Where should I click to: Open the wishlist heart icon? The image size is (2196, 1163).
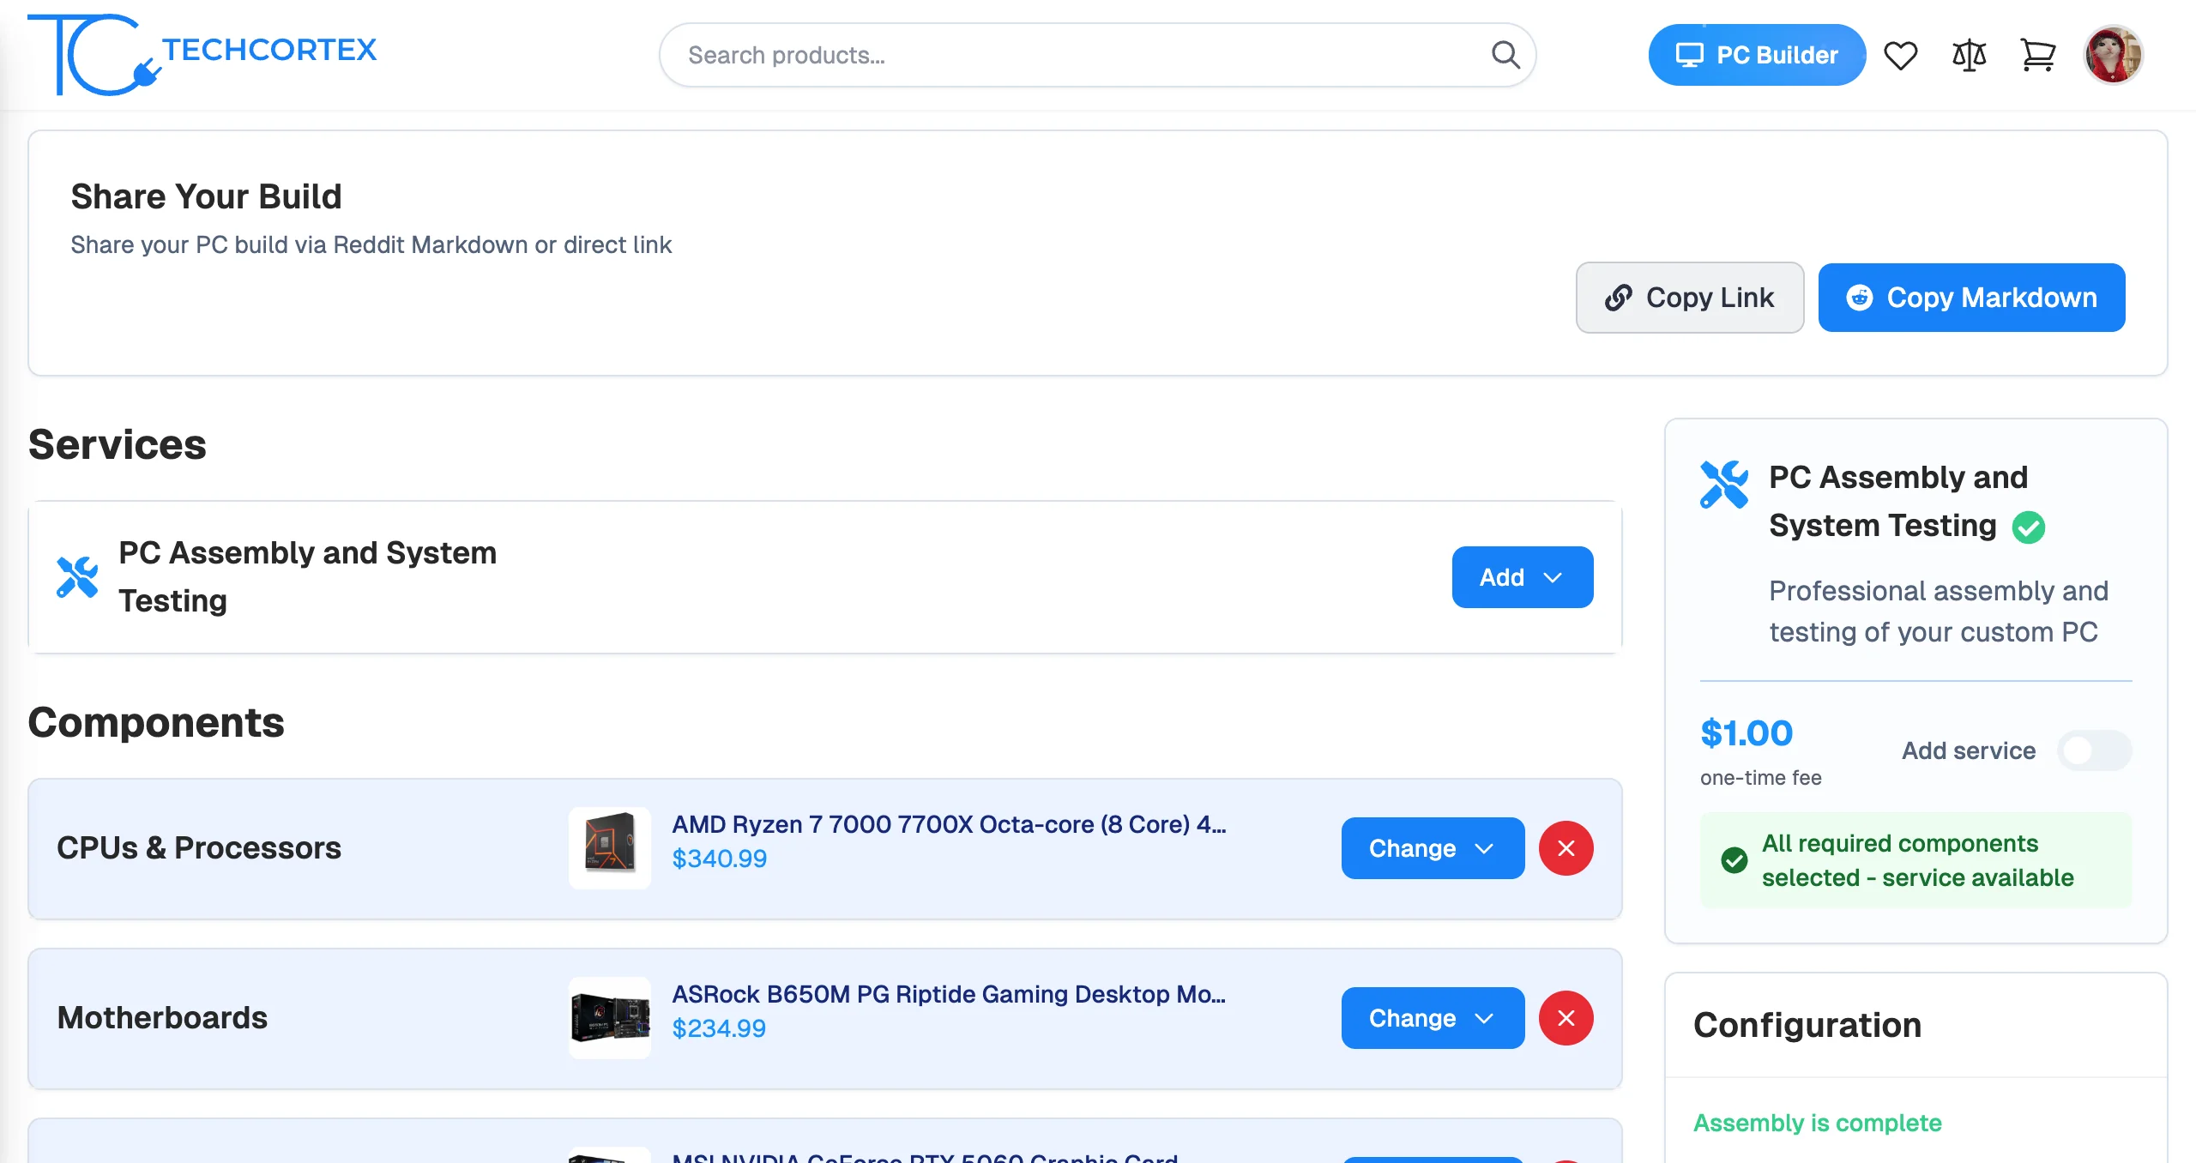tap(1900, 56)
